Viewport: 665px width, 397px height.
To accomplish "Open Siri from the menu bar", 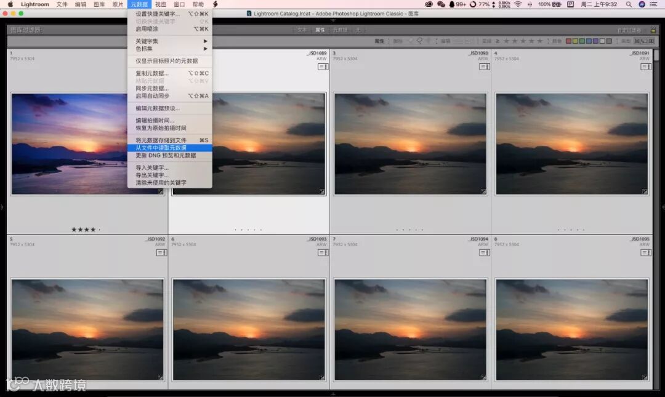I will coord(642,4).
